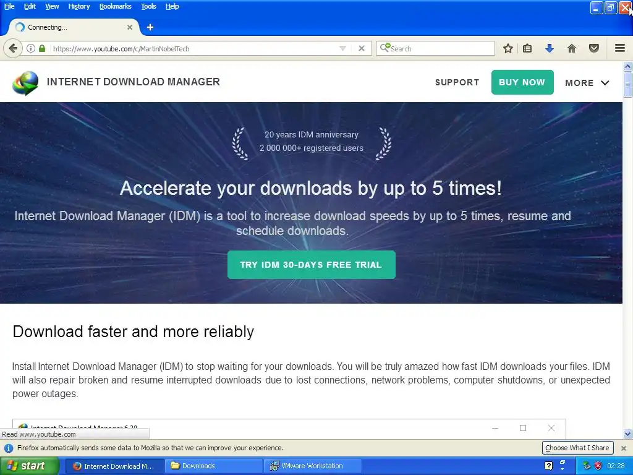Open the View menu
This screenshot has height=475, width=633.
click(52, 6)
